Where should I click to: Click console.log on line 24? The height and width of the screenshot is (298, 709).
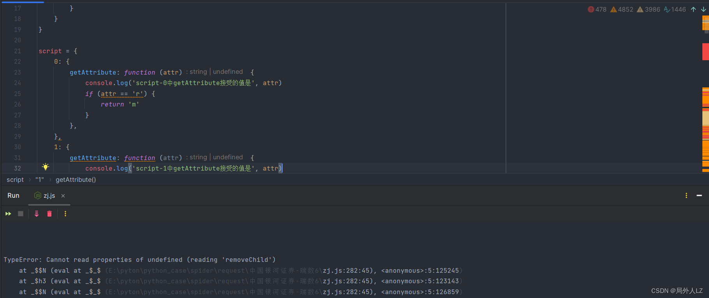(x=107, y=83)
